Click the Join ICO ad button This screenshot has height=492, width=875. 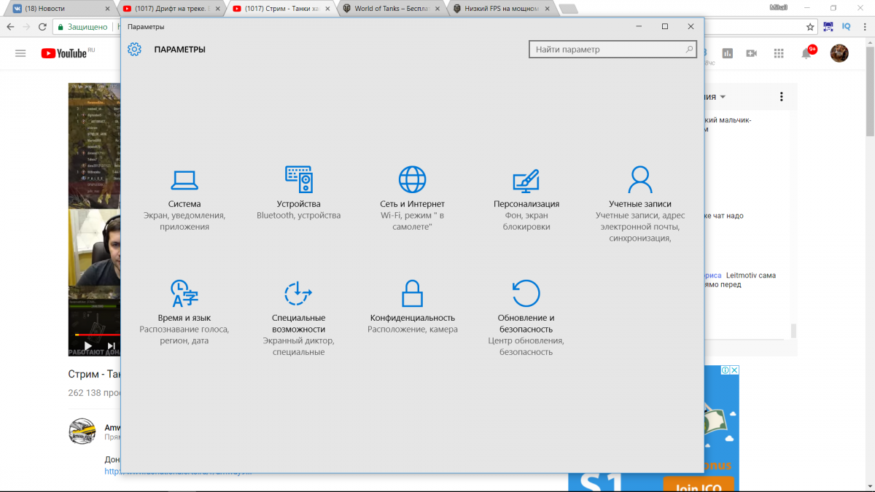point(700,485)
